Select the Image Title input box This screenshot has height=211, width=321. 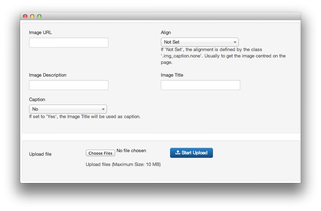click(x=201, y=85)
